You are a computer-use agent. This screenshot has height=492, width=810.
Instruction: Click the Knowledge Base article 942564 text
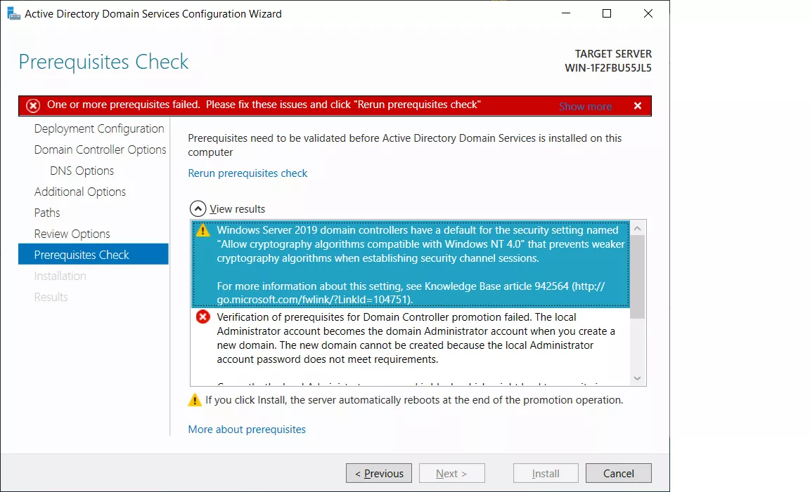click(x=496, y=286)
